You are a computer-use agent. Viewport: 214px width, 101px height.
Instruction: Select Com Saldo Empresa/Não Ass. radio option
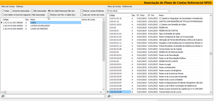point(61,11)
